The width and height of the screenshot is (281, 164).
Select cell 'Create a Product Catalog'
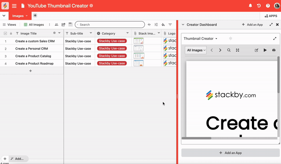tap(33, 56)
